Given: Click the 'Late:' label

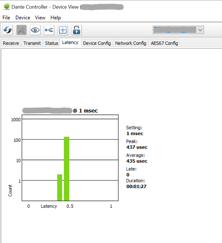Looking at the screenshot, I should [131, 169].
